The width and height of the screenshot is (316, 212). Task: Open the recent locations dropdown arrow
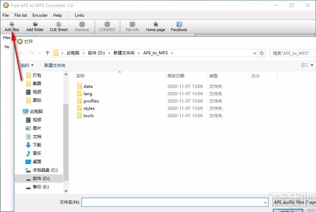[x=40, y=53]
